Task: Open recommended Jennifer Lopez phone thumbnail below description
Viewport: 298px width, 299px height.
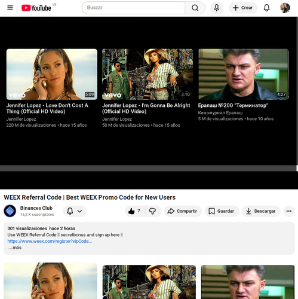Action: [x=51, y=280]
